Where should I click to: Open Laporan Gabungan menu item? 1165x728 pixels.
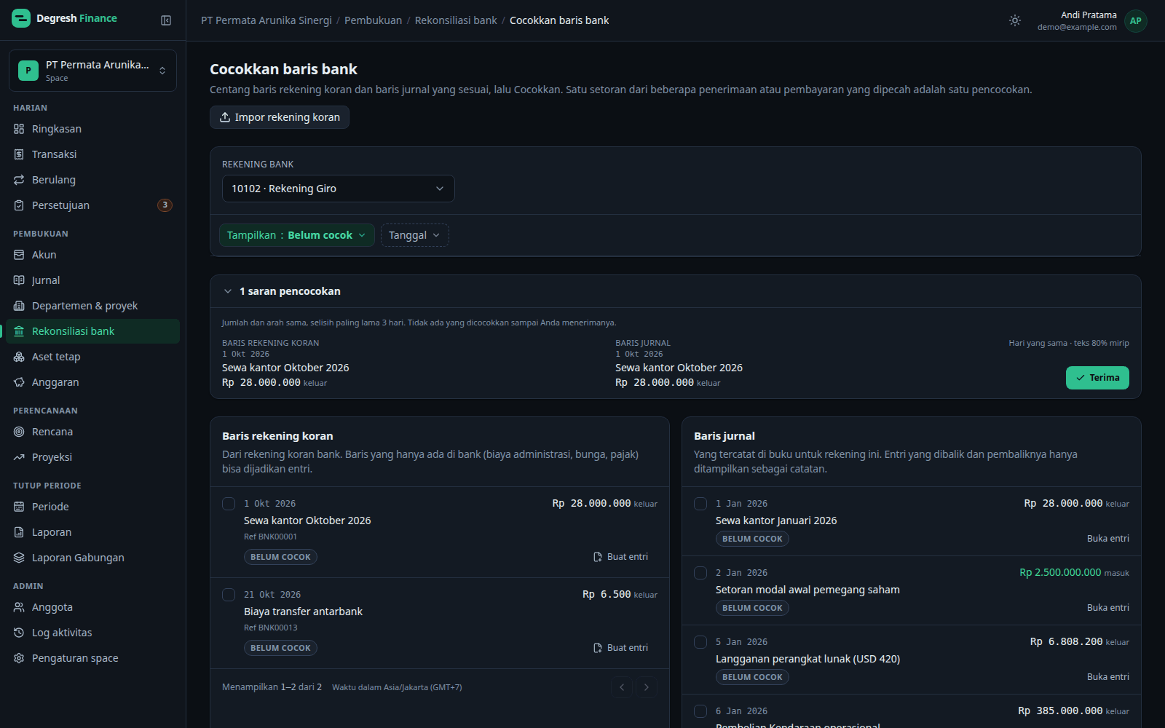(92, 558)
